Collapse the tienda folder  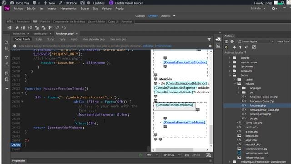coord(230,75)
